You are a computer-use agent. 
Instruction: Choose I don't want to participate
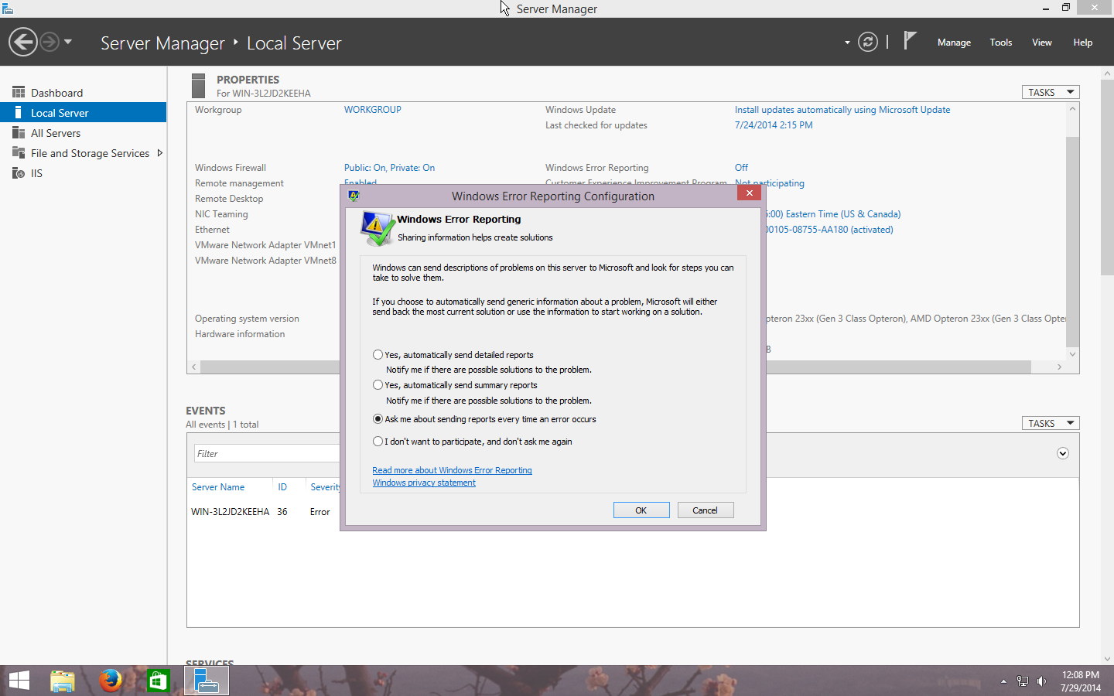[378, 441]
